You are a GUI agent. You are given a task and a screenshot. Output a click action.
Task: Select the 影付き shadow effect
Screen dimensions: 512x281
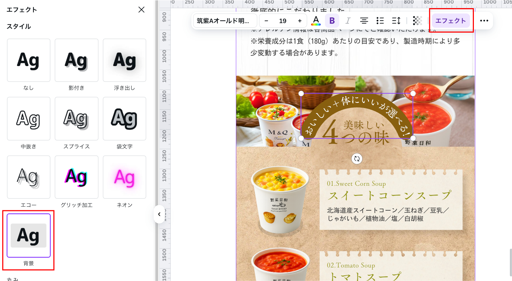pyautogui.click(x=76, y=60)
